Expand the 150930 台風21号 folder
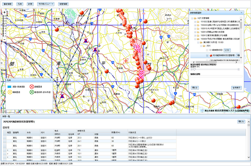The image size is (251, 166). (x=195, y=25)
